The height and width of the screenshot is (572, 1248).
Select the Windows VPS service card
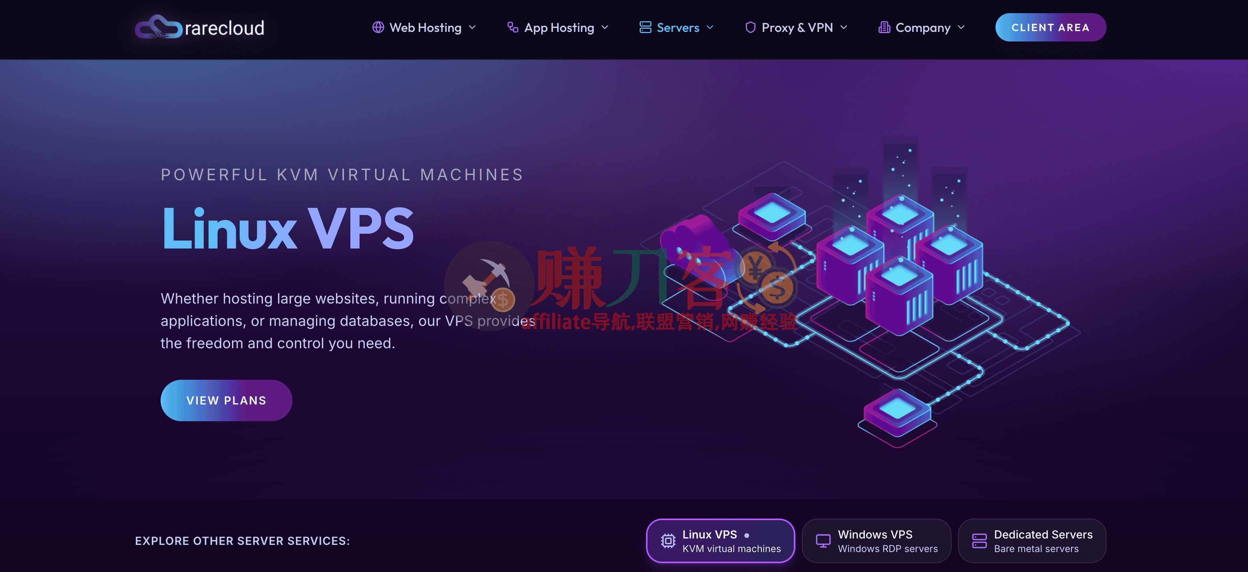tap(876, 540)
